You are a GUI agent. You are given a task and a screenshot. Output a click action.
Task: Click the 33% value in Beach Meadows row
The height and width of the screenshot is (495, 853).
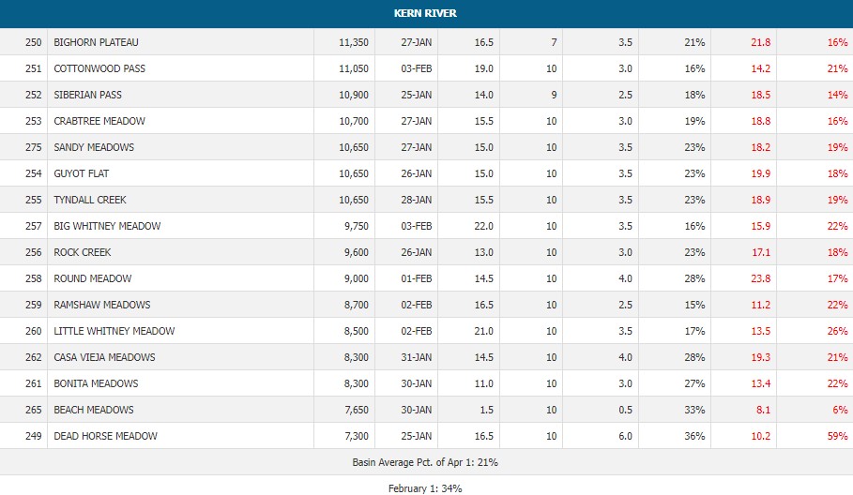pos(693,410)
